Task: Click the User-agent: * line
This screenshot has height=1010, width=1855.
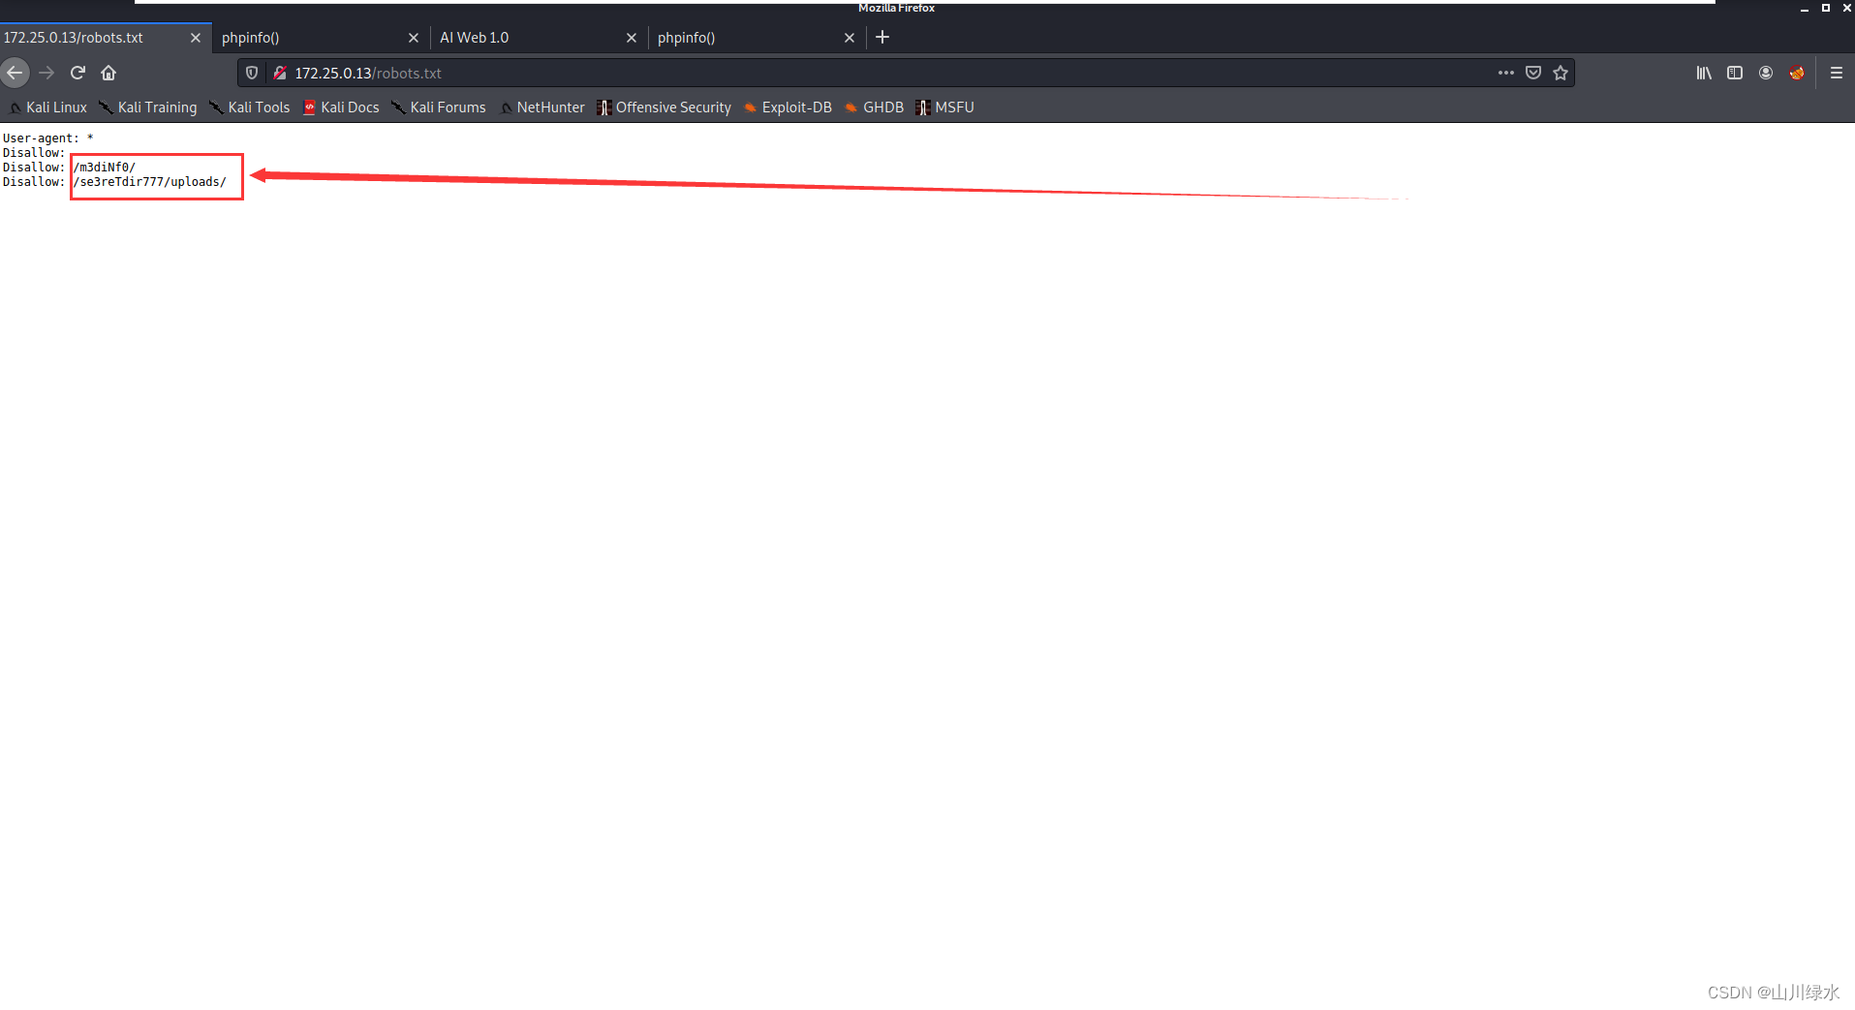Action: 47,138
